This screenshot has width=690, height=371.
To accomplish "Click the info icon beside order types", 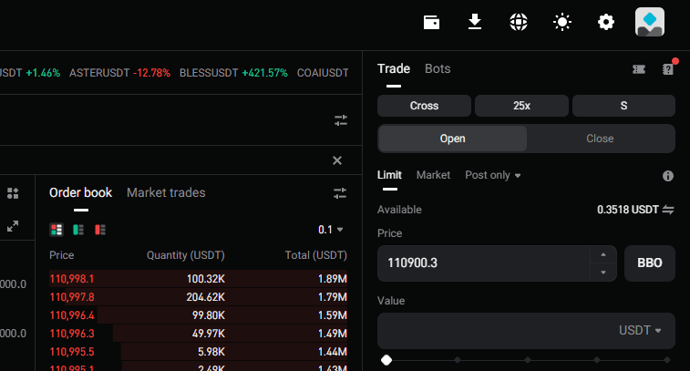I will click(x=667, y=175).
